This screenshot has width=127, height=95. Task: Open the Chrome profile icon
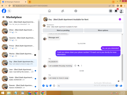click(121, 6)
